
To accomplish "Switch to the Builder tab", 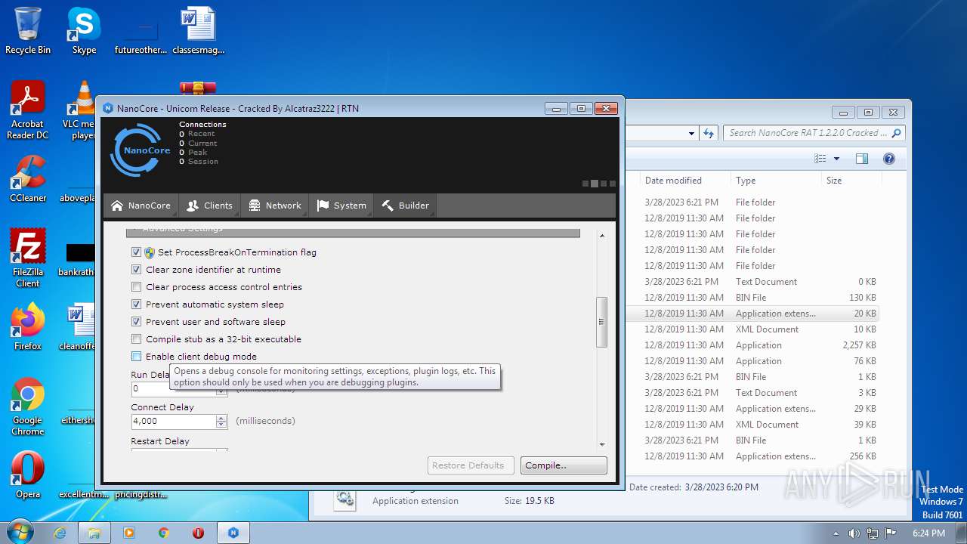I will (x=405, y=206).
